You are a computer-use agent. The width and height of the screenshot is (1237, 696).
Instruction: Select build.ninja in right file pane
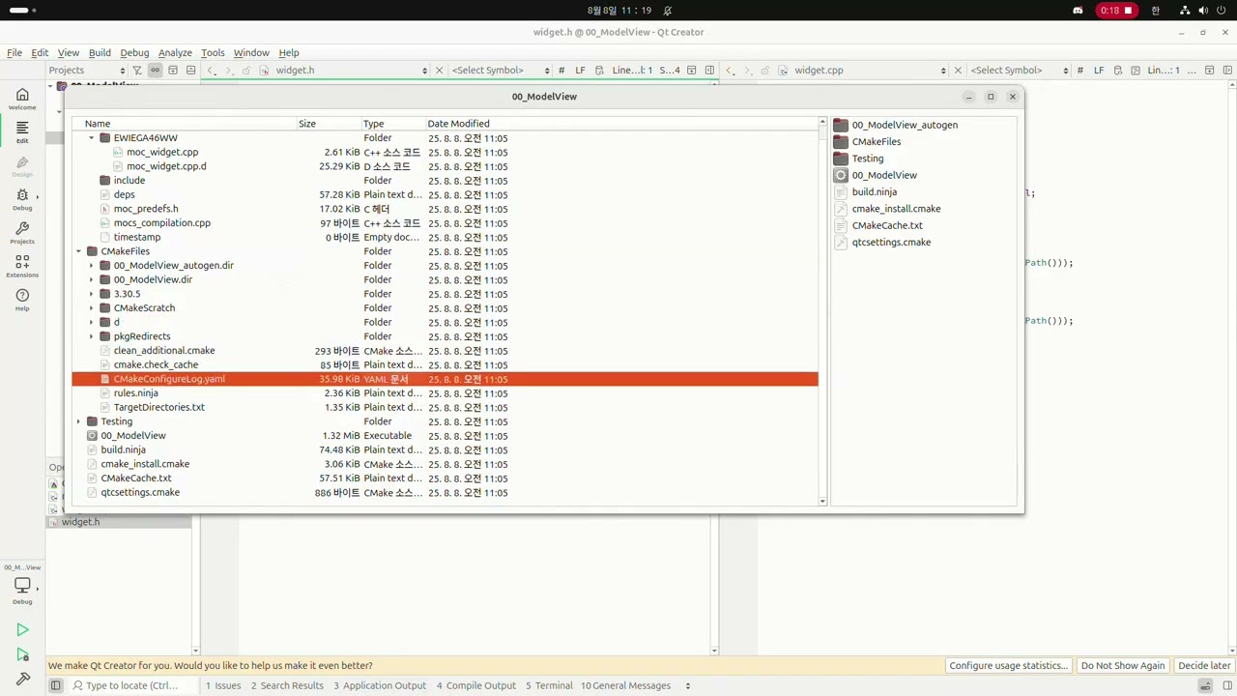(x=875, y=191)
